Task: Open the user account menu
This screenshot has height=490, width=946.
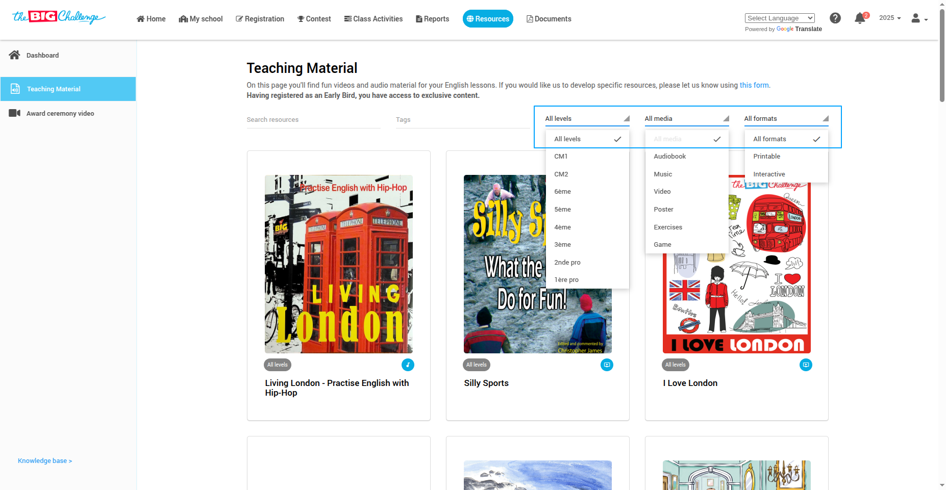Action: click(919, 18)
